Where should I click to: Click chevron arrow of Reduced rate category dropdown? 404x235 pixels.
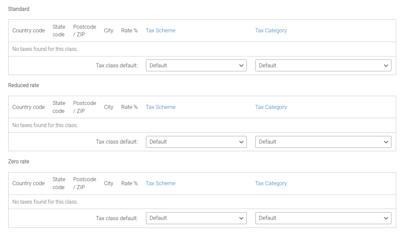386,142
